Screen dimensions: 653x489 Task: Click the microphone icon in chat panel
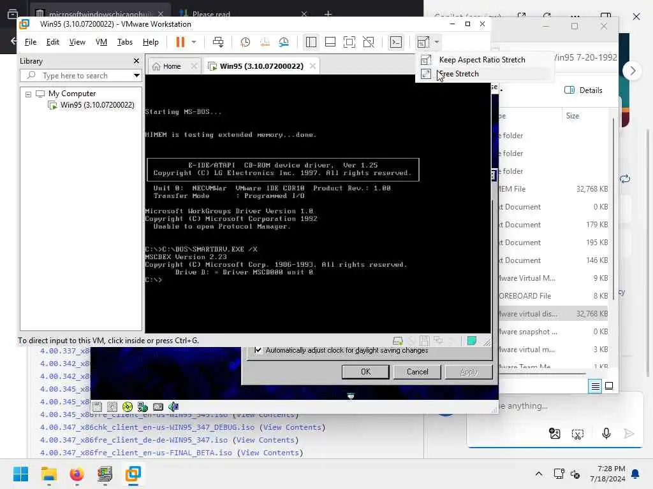[x=606, y=434]
